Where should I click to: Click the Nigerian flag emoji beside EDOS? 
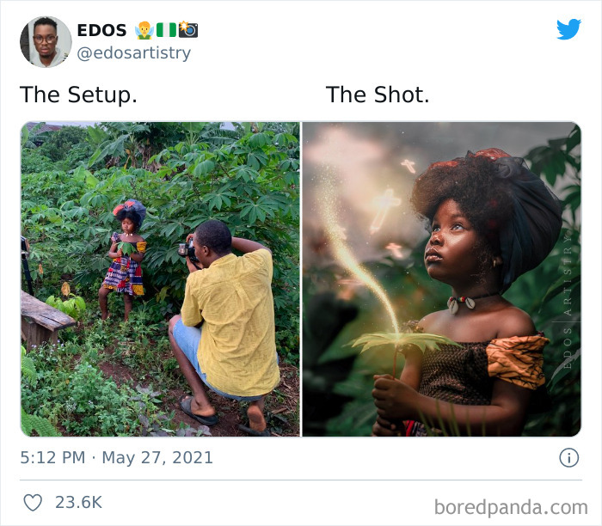[x=165, y=30]
